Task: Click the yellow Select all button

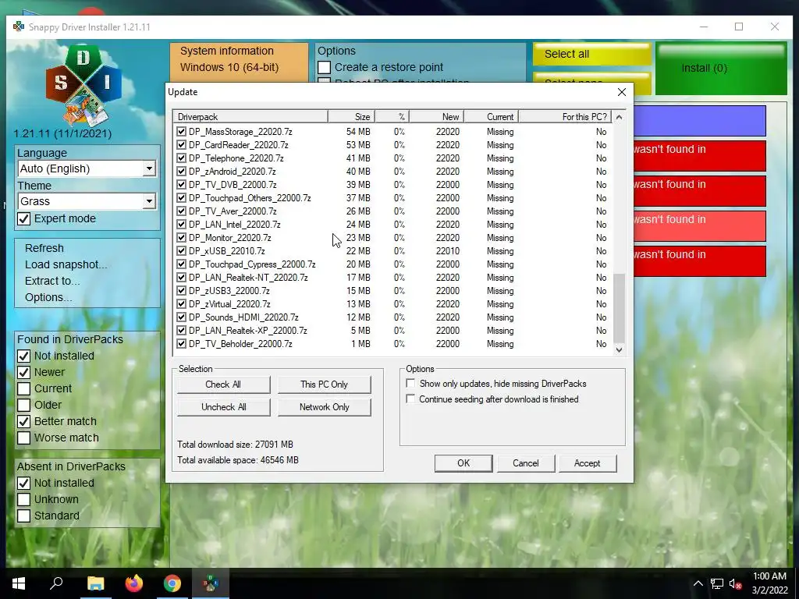Action: [x=591, y=54]
